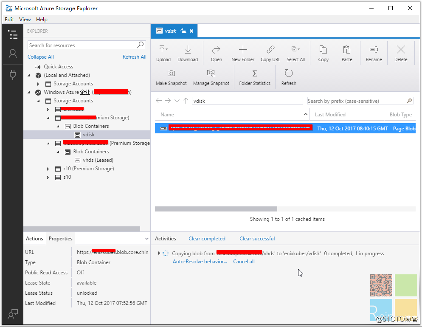This screenshot has width=422, height=327.
Task: Click Clear successful in Activities
Action: point(257,238)
